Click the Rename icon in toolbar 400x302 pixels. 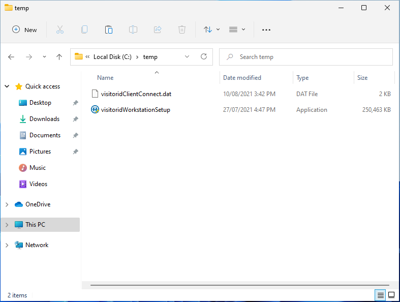click(133, 29)
